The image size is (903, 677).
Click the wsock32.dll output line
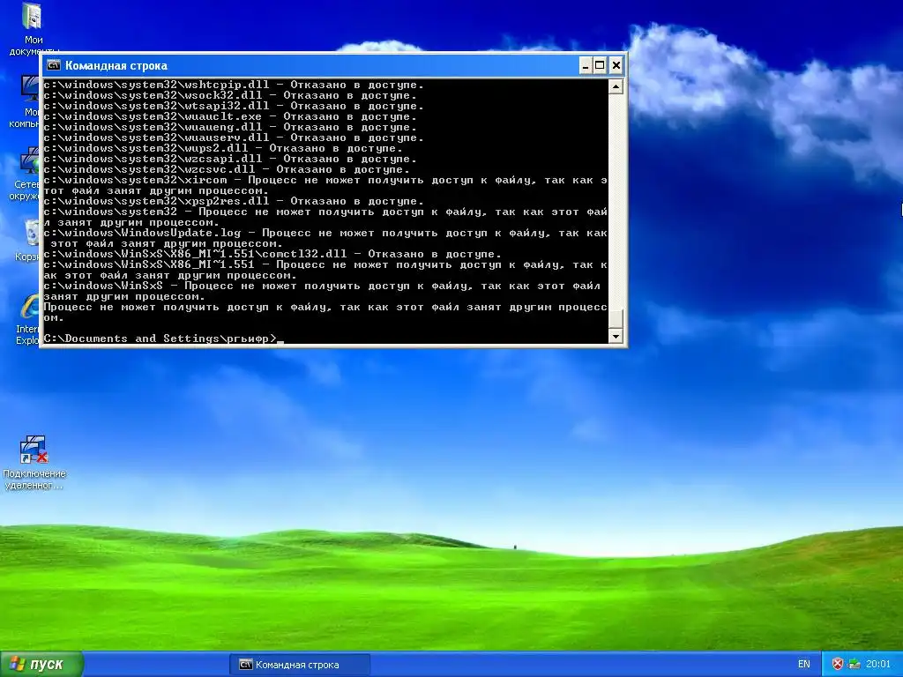(230, 95)
